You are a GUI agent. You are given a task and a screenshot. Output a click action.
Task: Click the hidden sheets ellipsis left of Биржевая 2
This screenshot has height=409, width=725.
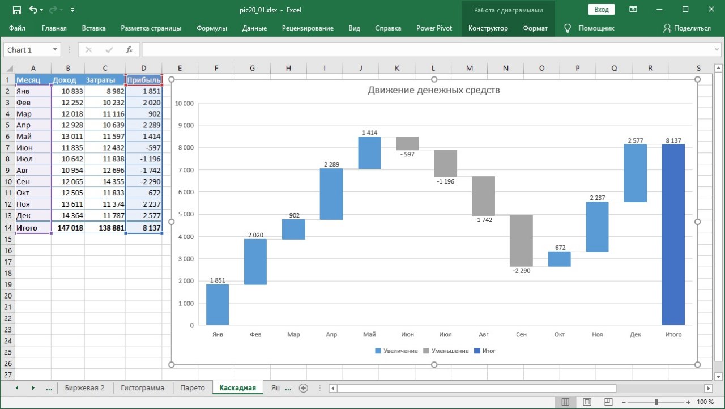tap(49, 388)
